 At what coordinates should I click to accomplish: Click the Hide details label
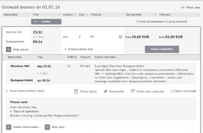point(21,50)
